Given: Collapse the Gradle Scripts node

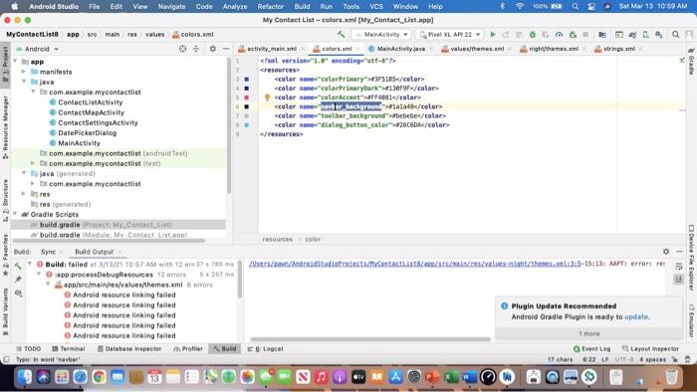Looking at the screenshot, I should click(x=15, y=214).
